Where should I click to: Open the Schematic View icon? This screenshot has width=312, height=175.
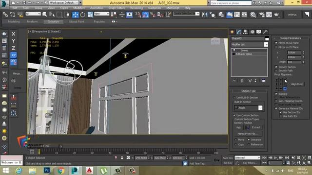coord(244,15)
